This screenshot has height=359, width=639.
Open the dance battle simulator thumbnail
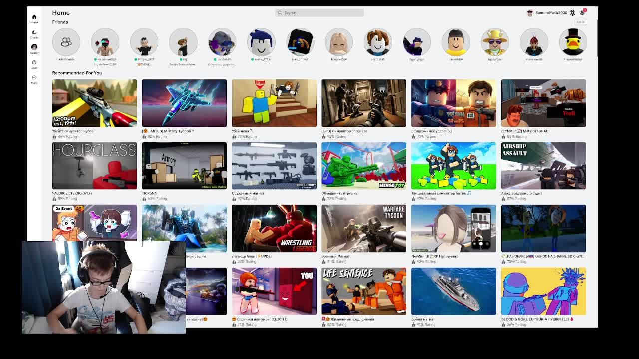[x=454, y=166]
